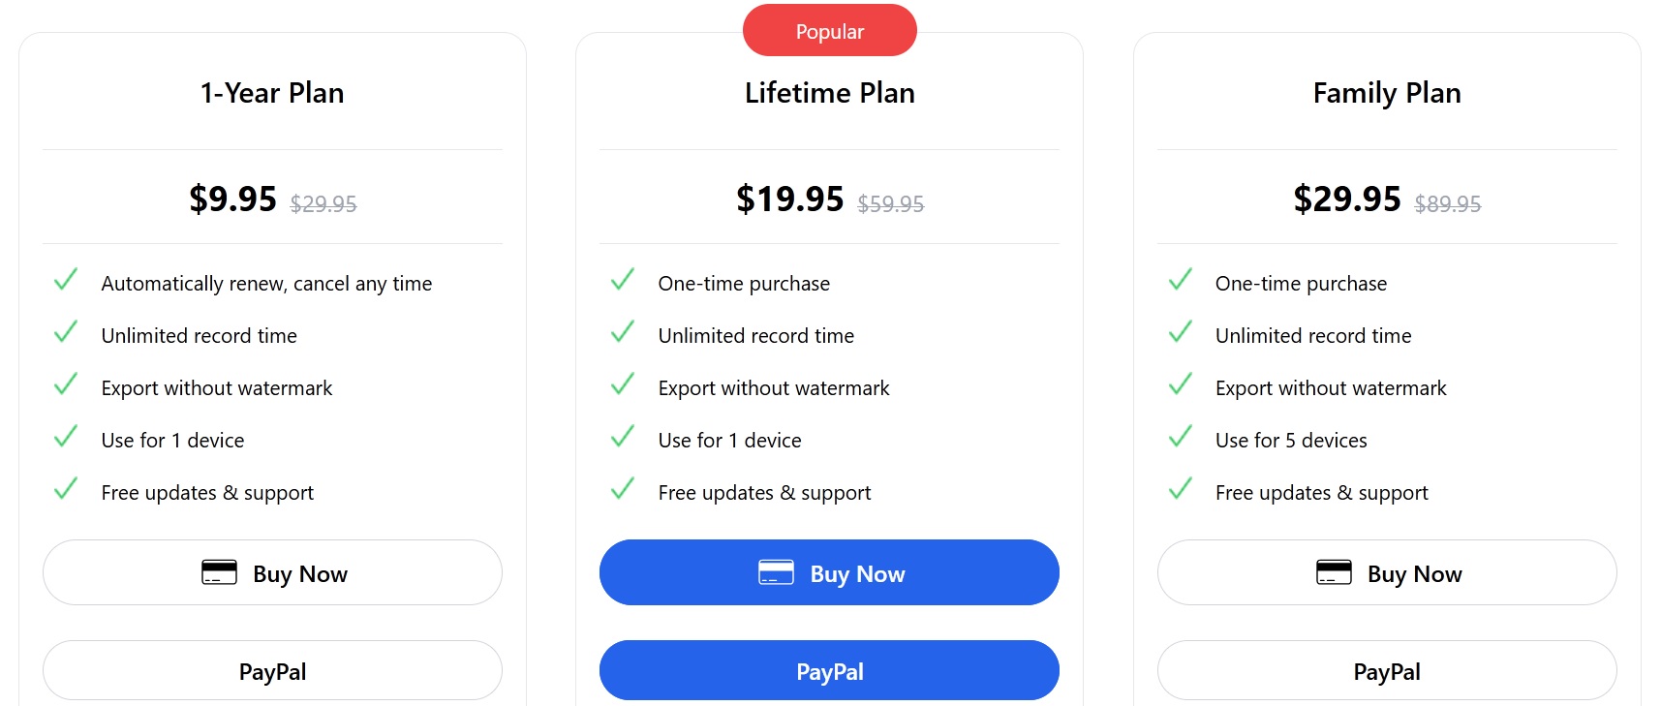Screen dimensions: 1661x706
Task: Click the credit card icon in the Family Plan
Action: click(x=1334, y=572)
